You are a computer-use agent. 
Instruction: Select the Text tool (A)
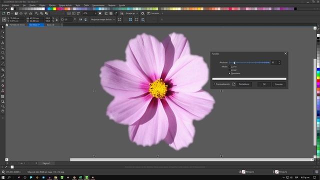pyautogui.click(x=2, y=43)
